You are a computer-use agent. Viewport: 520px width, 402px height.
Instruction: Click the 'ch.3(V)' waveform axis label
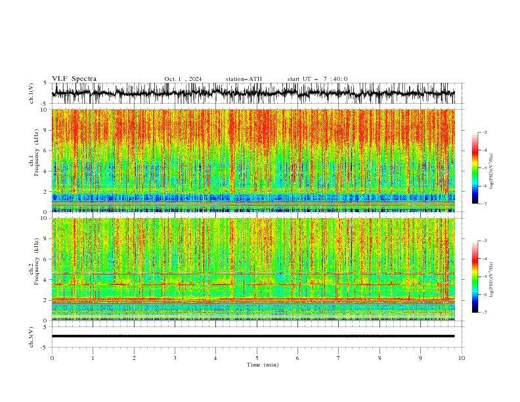point(32,337)
